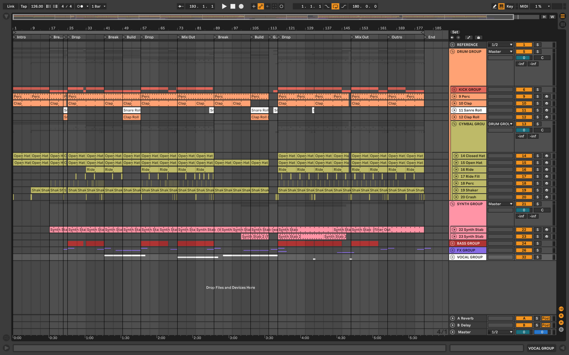Start playback with the Play button

point(224,6)
